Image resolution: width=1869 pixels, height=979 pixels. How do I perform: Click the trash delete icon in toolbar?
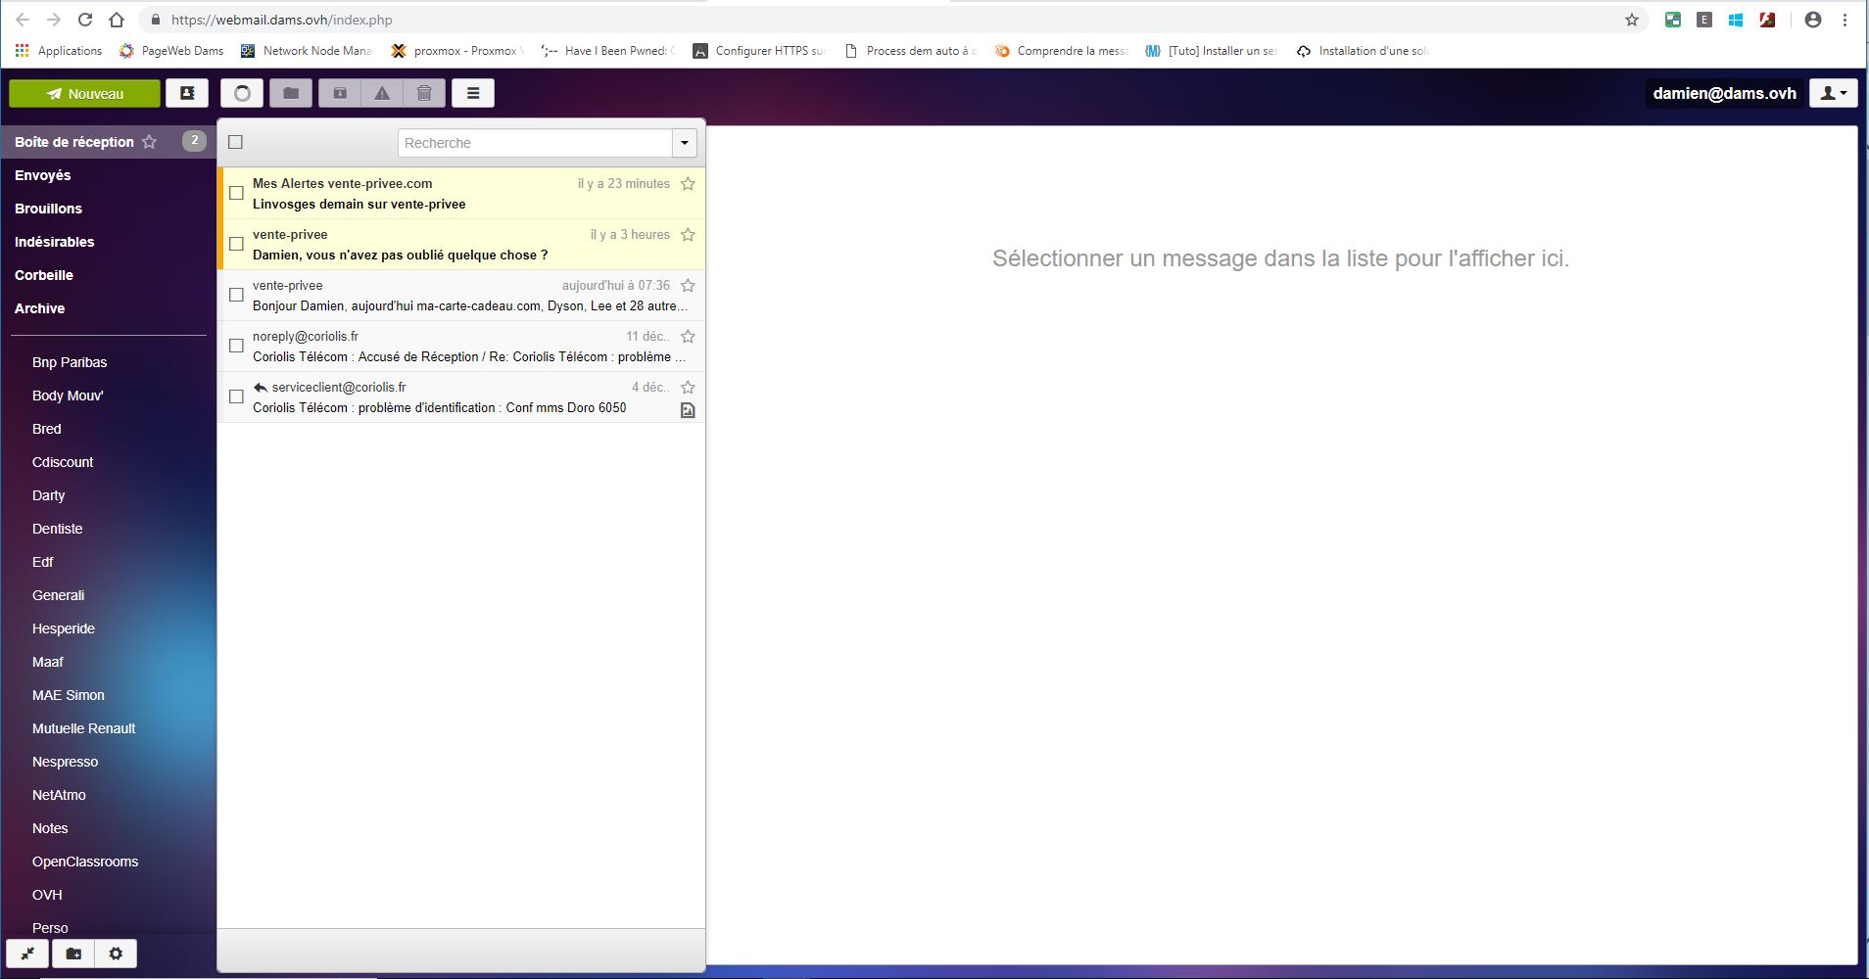pyautogui.click(x=424, y=93)
